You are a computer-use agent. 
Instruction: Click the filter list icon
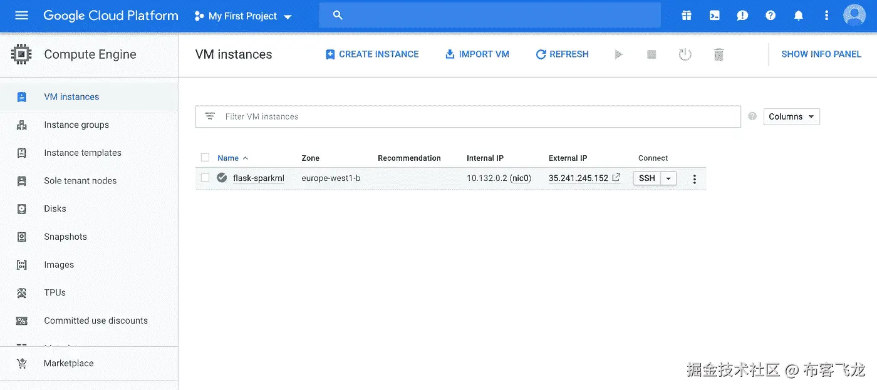(210, 116)
